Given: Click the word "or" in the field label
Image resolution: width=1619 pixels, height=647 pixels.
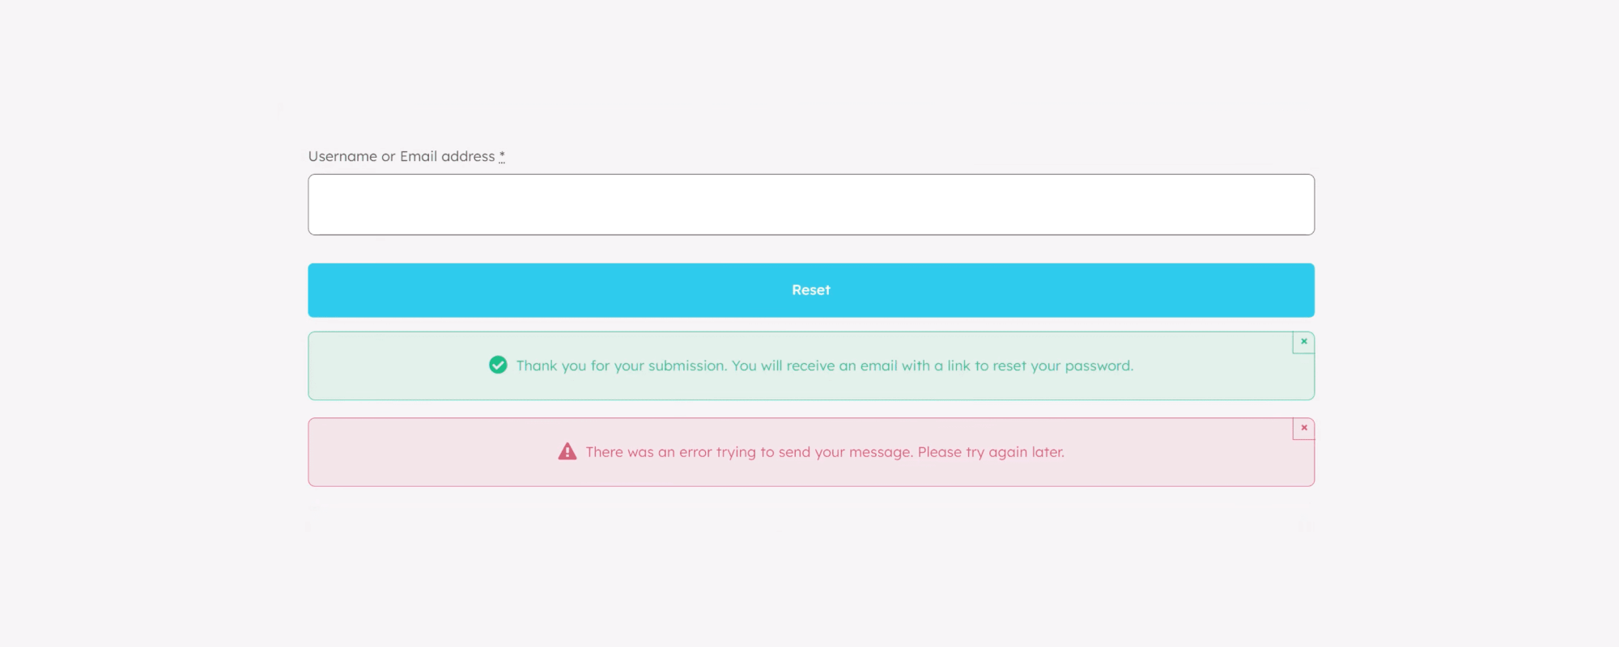Looking at the screenshot, I should pos(389,156).
